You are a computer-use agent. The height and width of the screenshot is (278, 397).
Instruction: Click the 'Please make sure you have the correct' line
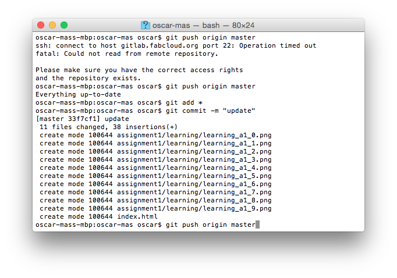click(139, 70)
